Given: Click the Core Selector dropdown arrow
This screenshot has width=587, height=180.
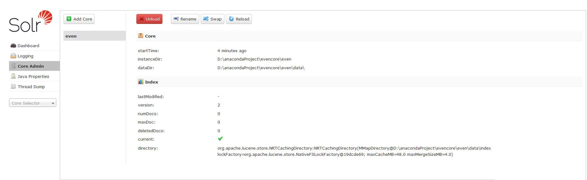Looking at the screenshot, I should (53, 103).
